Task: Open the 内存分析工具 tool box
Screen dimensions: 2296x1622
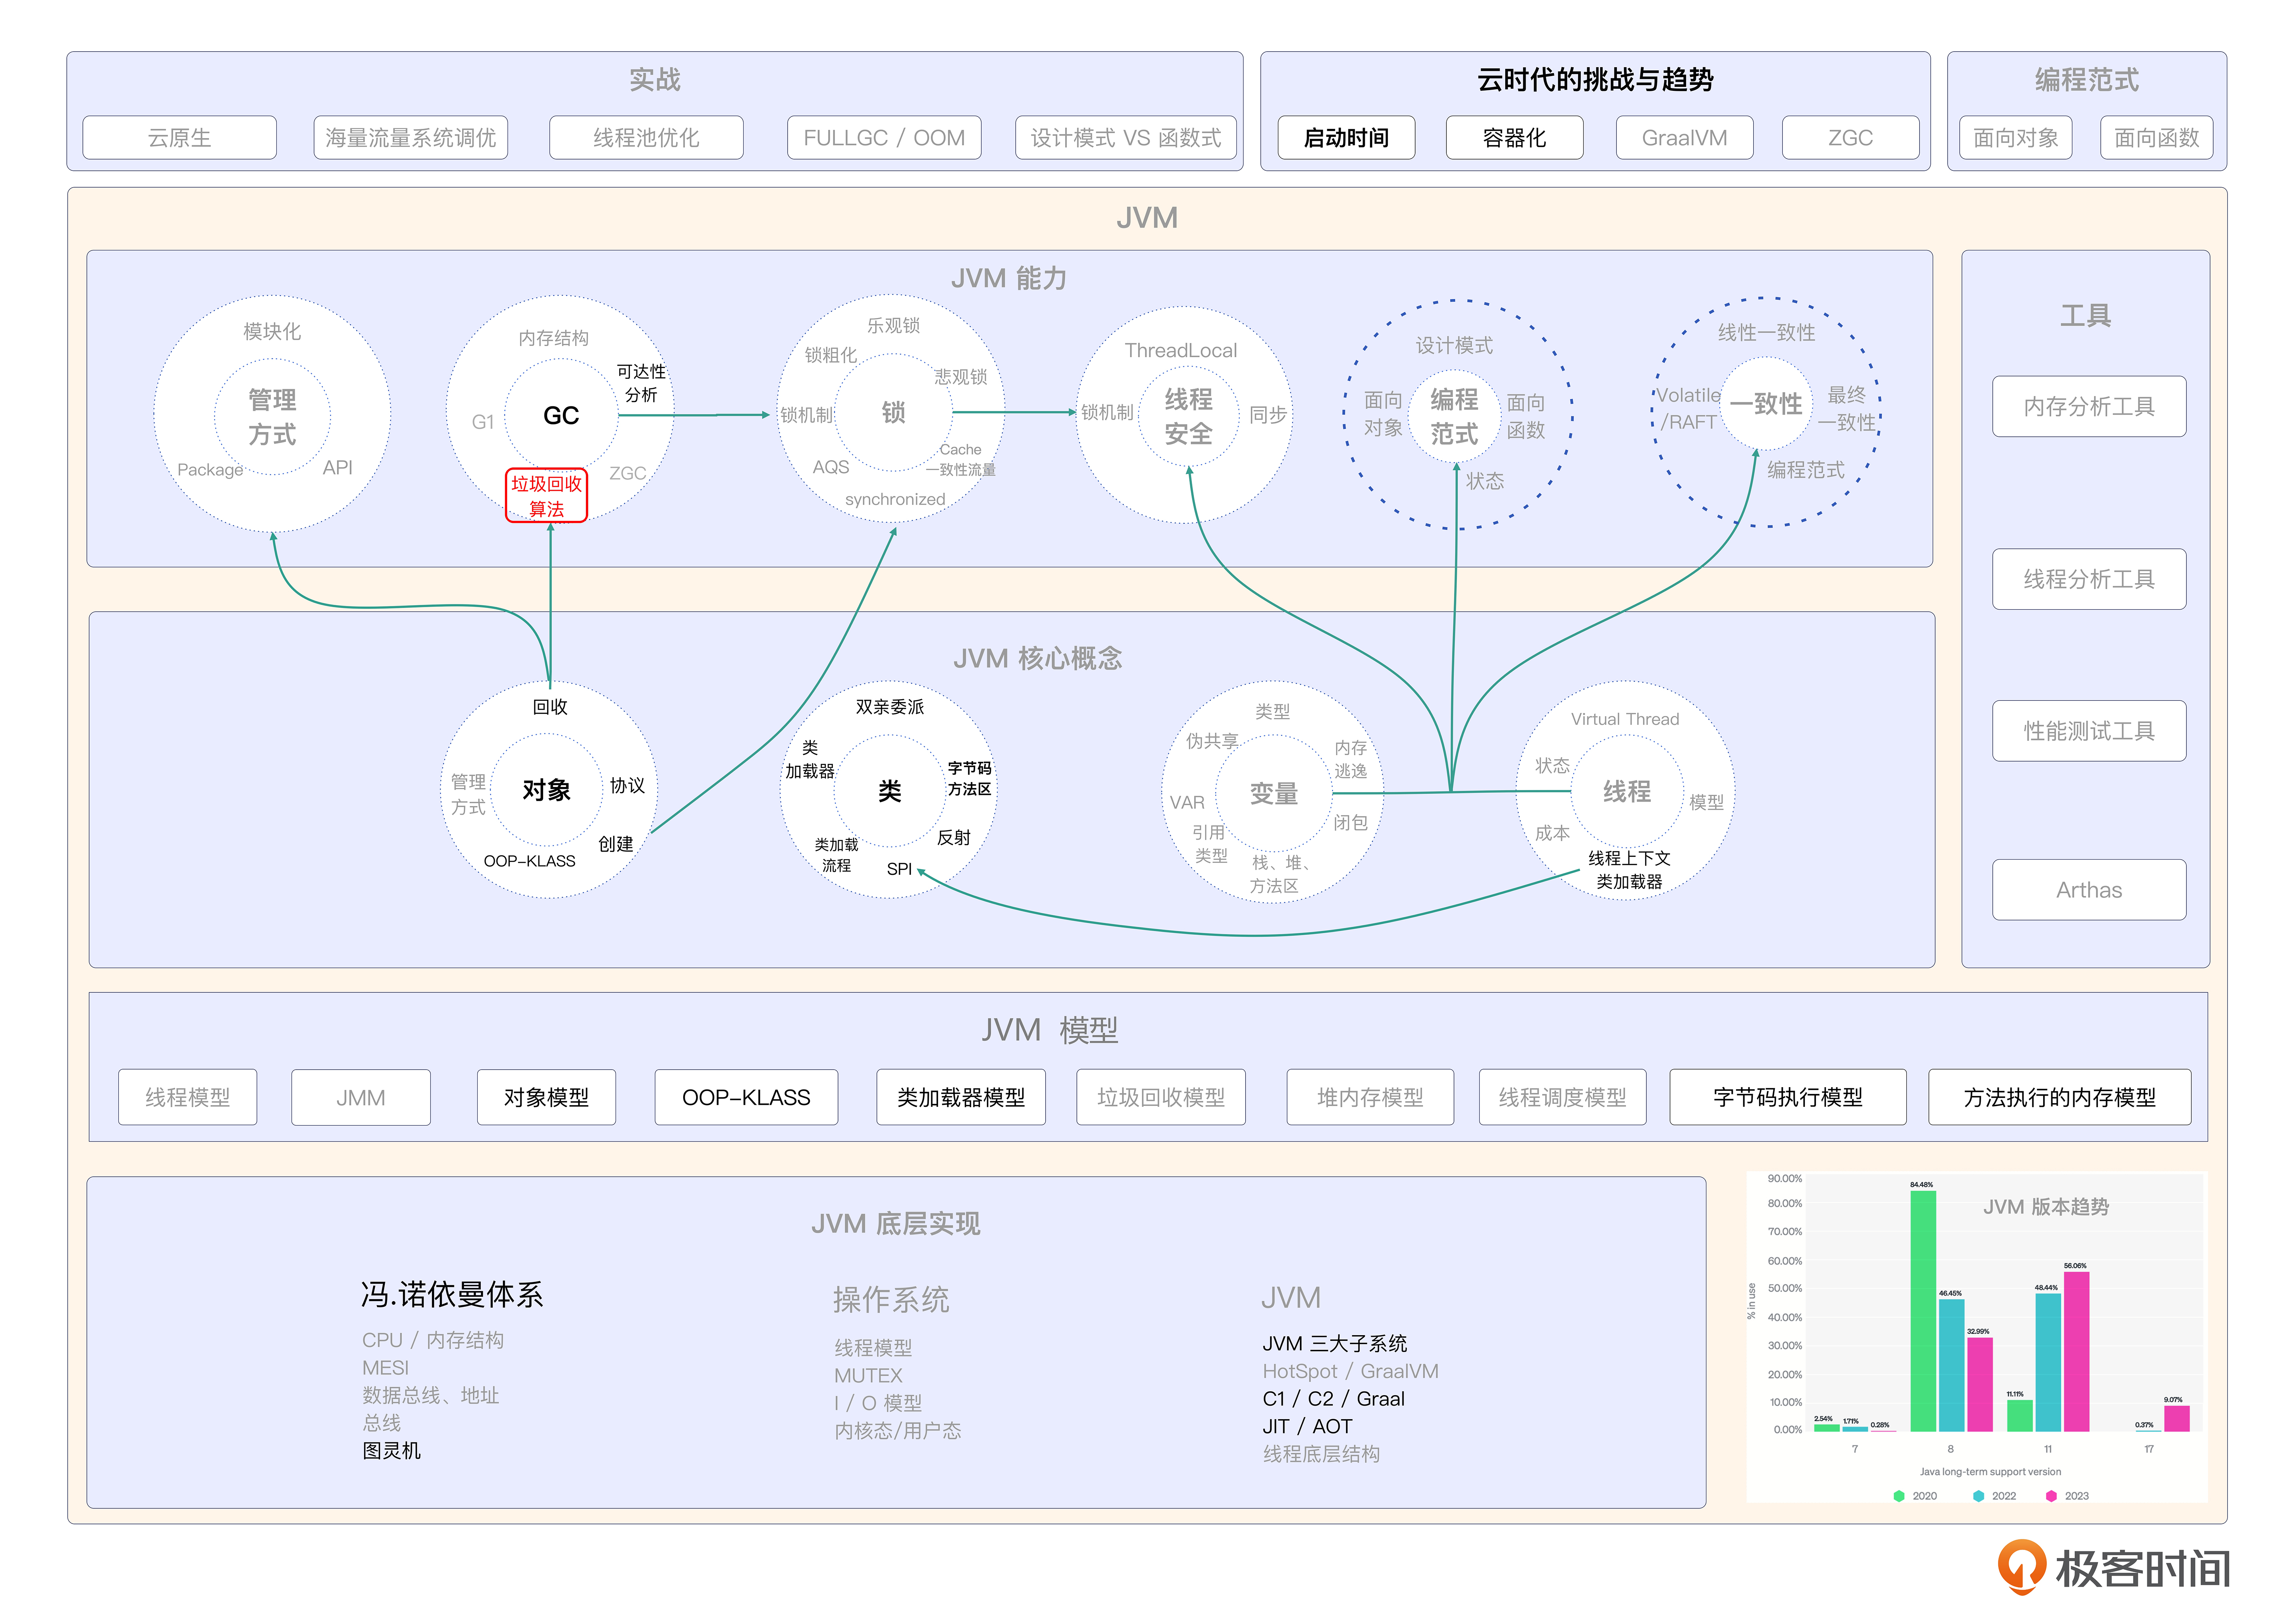Action: [2088, 406]
